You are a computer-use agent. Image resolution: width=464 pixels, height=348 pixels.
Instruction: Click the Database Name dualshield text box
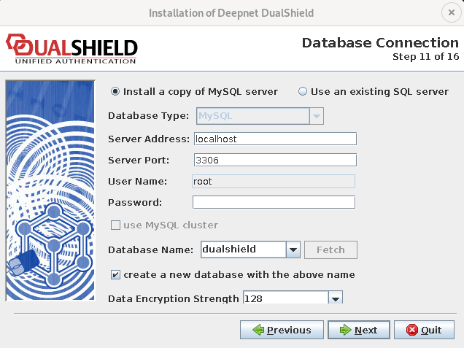243,250
